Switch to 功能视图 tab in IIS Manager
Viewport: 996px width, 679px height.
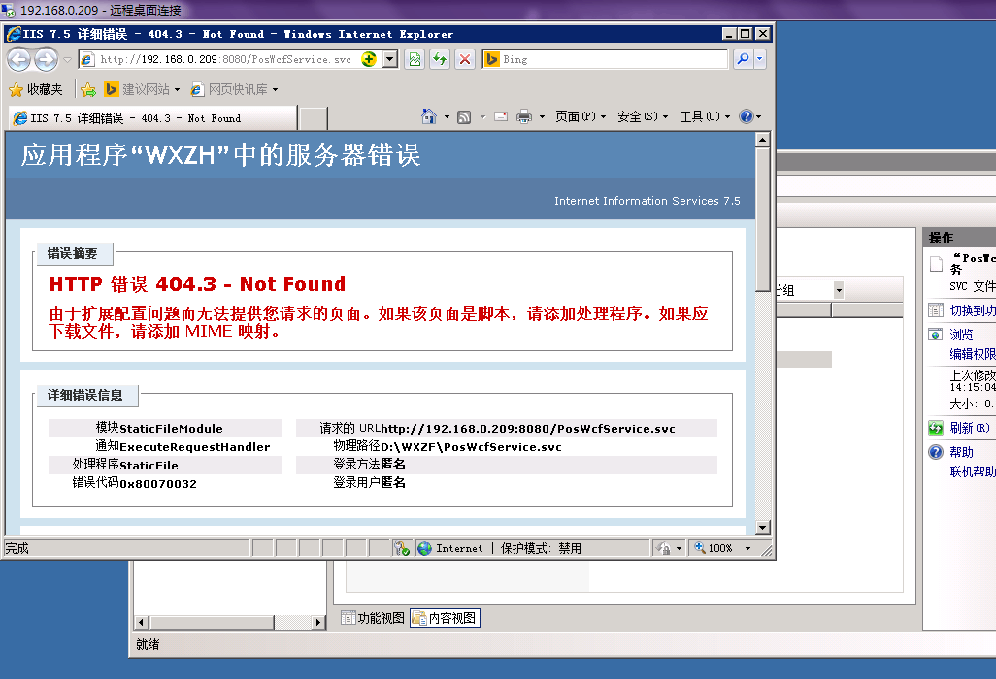point(373,618)
